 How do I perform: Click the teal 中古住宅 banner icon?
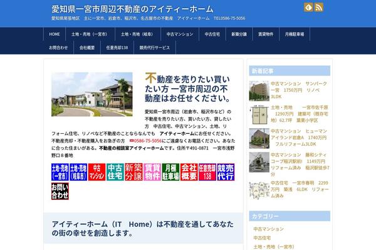115,172
